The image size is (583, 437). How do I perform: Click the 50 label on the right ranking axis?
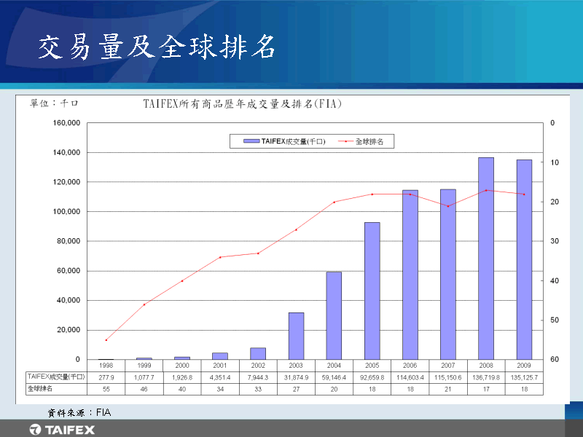(x=555, y=320)
